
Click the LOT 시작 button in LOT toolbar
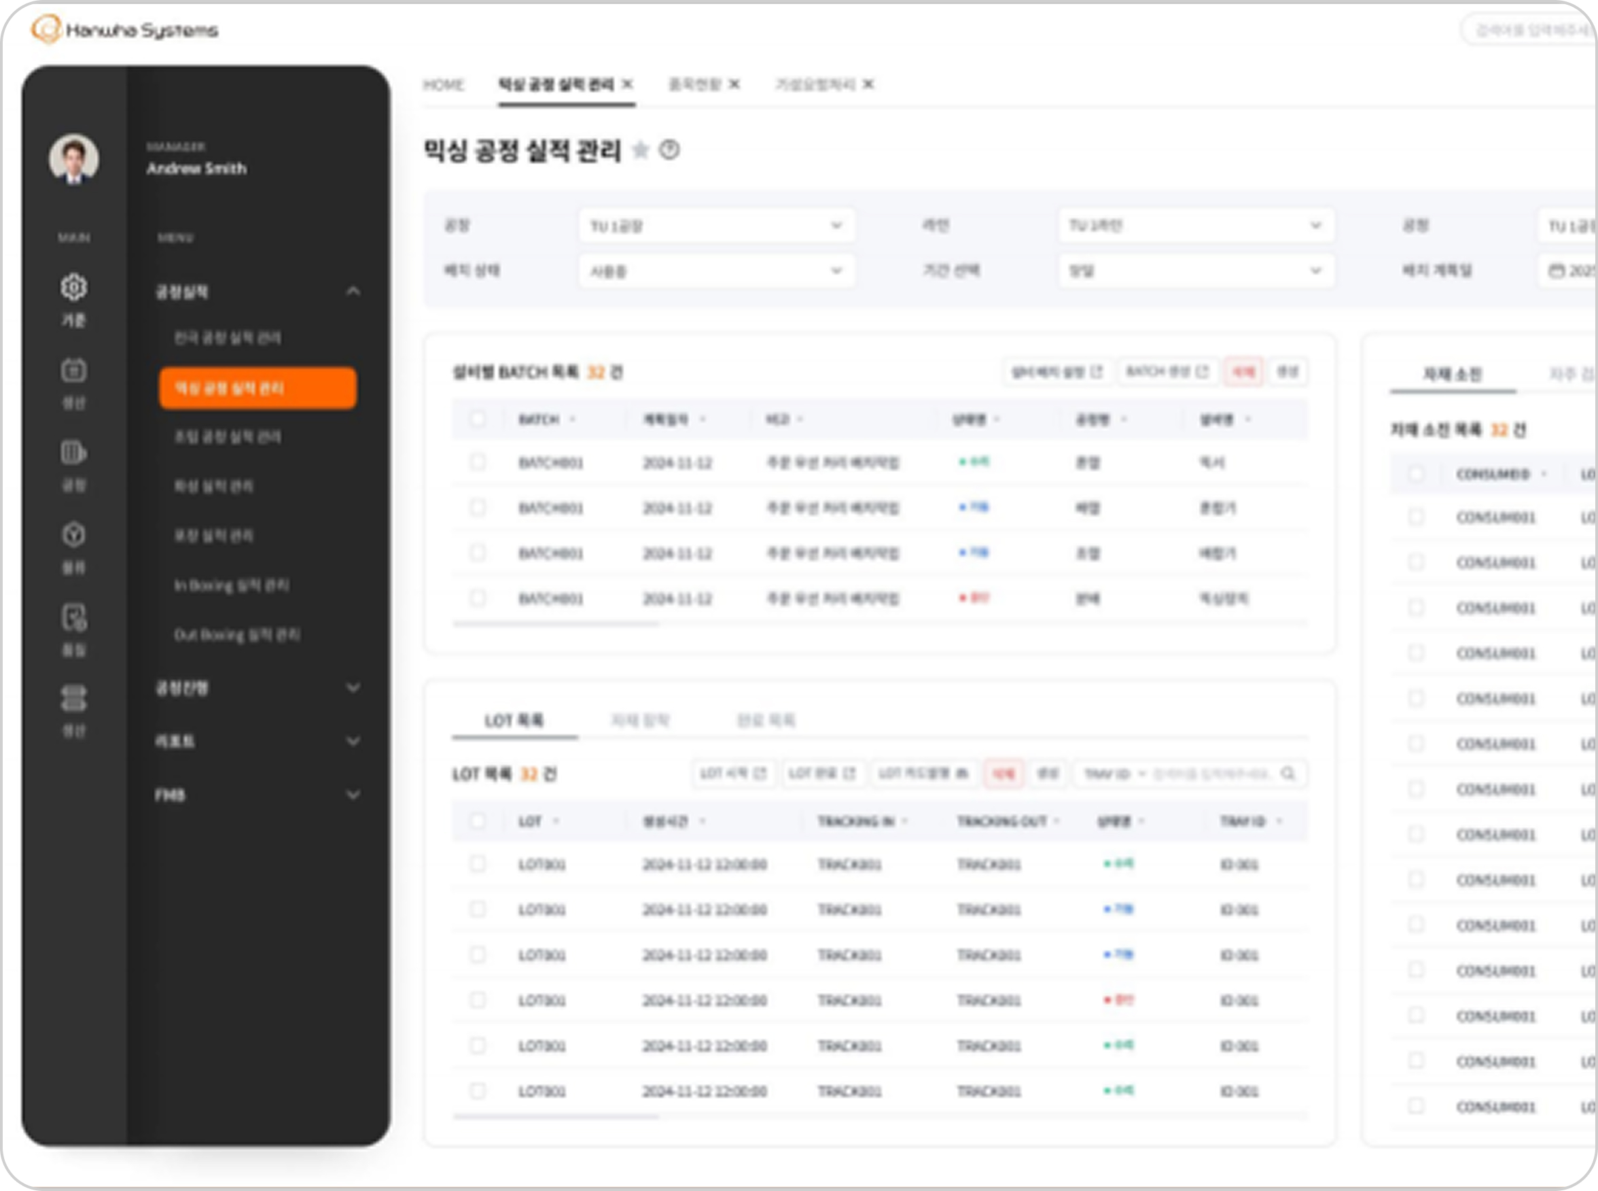point(732,774)
